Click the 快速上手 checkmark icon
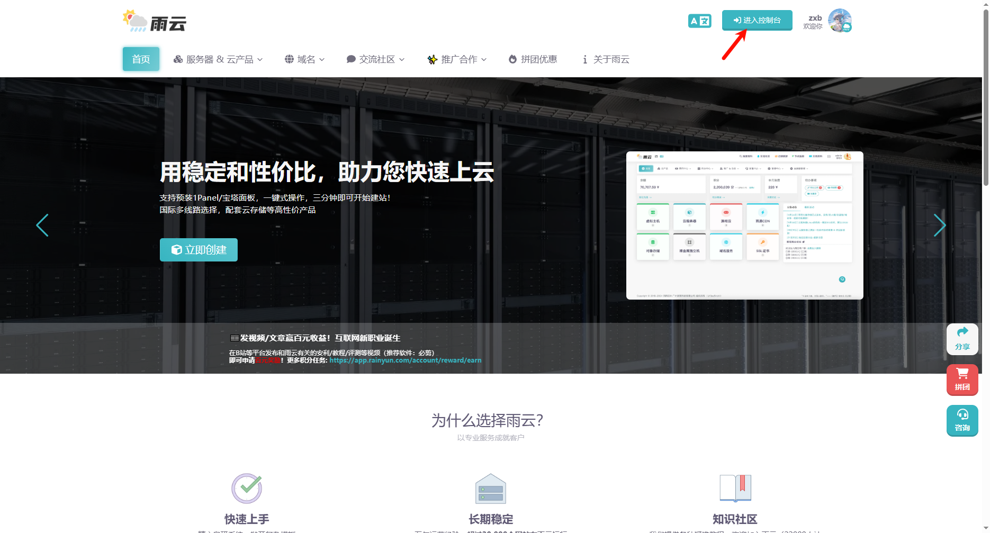The width and height of the screenshot is (990, 533). [247, 488]
